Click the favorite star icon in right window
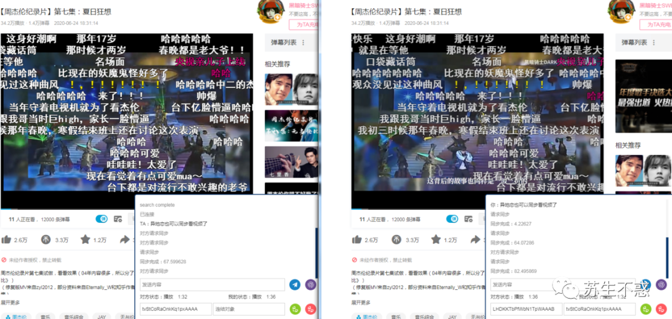The width and height of the screenshot is (672, 319). tap(436, 240)
